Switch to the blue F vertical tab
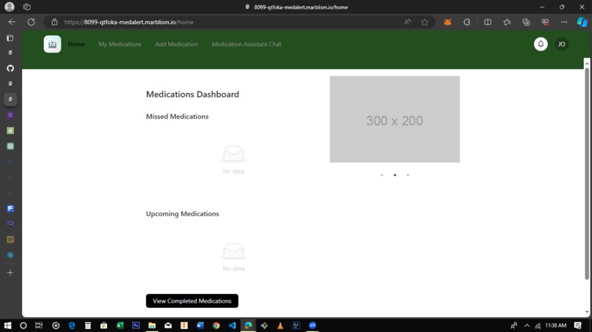 (x=10, y=208)
